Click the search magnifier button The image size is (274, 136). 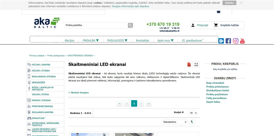(130, 25)
